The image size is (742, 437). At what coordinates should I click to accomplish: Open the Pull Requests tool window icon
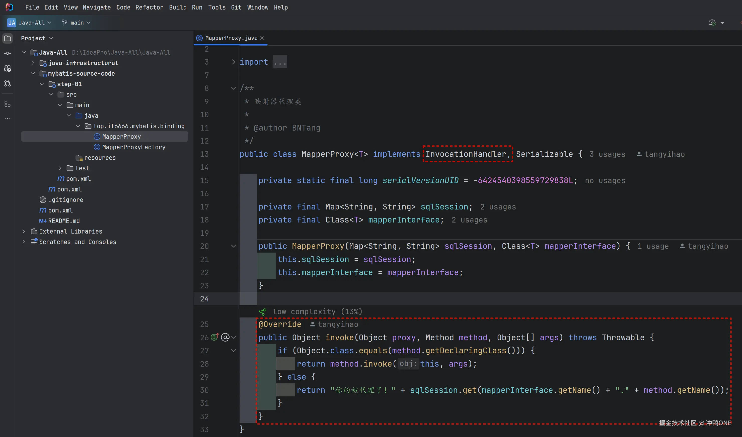pyautogui.click(x=8, y=84)
